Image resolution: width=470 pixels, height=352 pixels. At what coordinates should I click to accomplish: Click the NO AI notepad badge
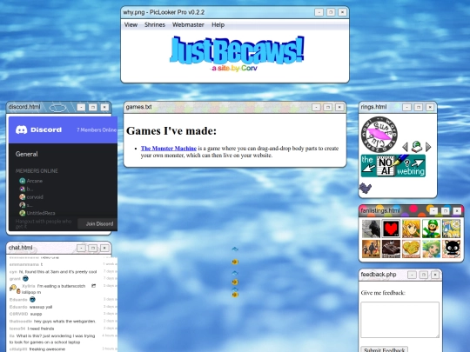[386, 165]
